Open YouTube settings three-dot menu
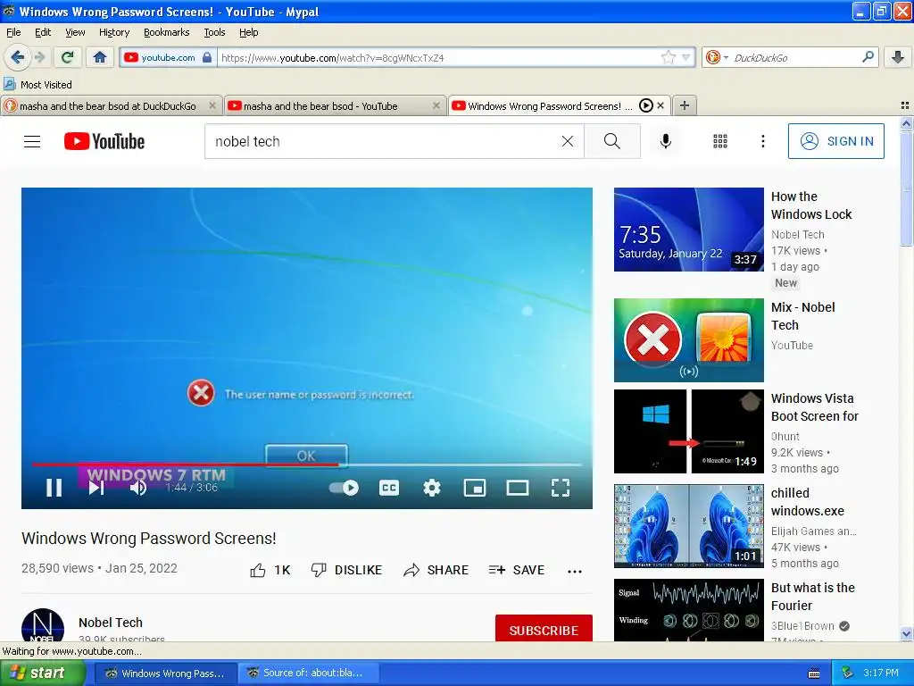The width and height of the screenshot is (914, 686). pyautogui.click(x=763, y=141)
